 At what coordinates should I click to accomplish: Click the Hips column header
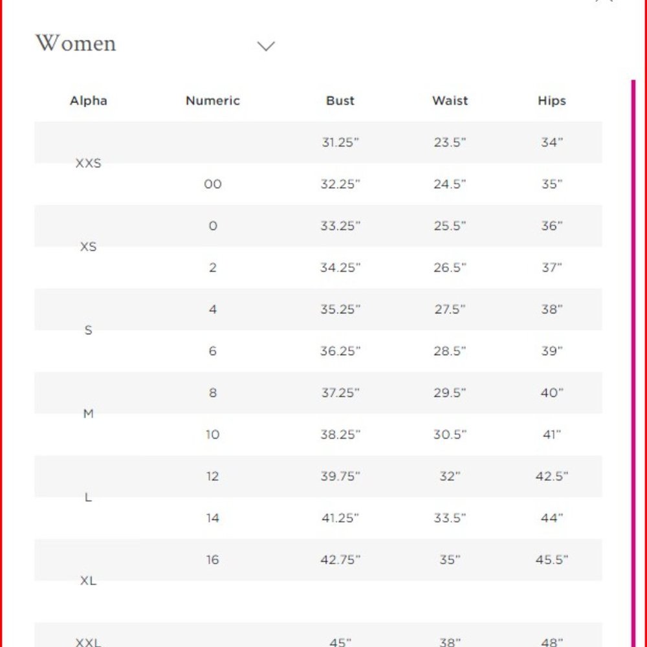tap(551, 101)
